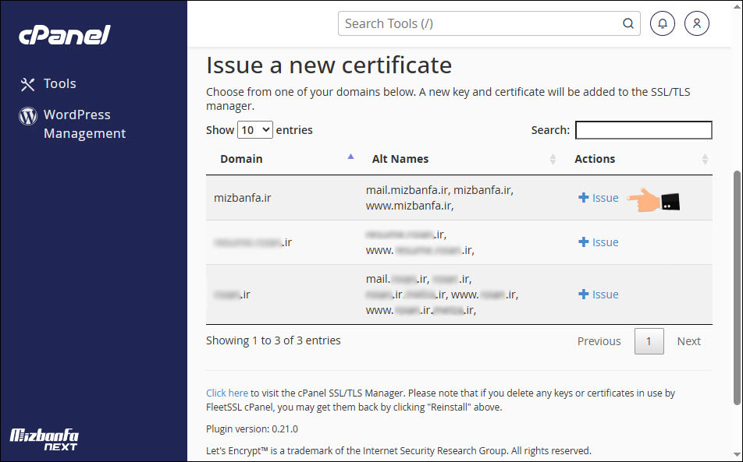
Task: Click the Actions column sort arrows
Action: coord(705,159)
